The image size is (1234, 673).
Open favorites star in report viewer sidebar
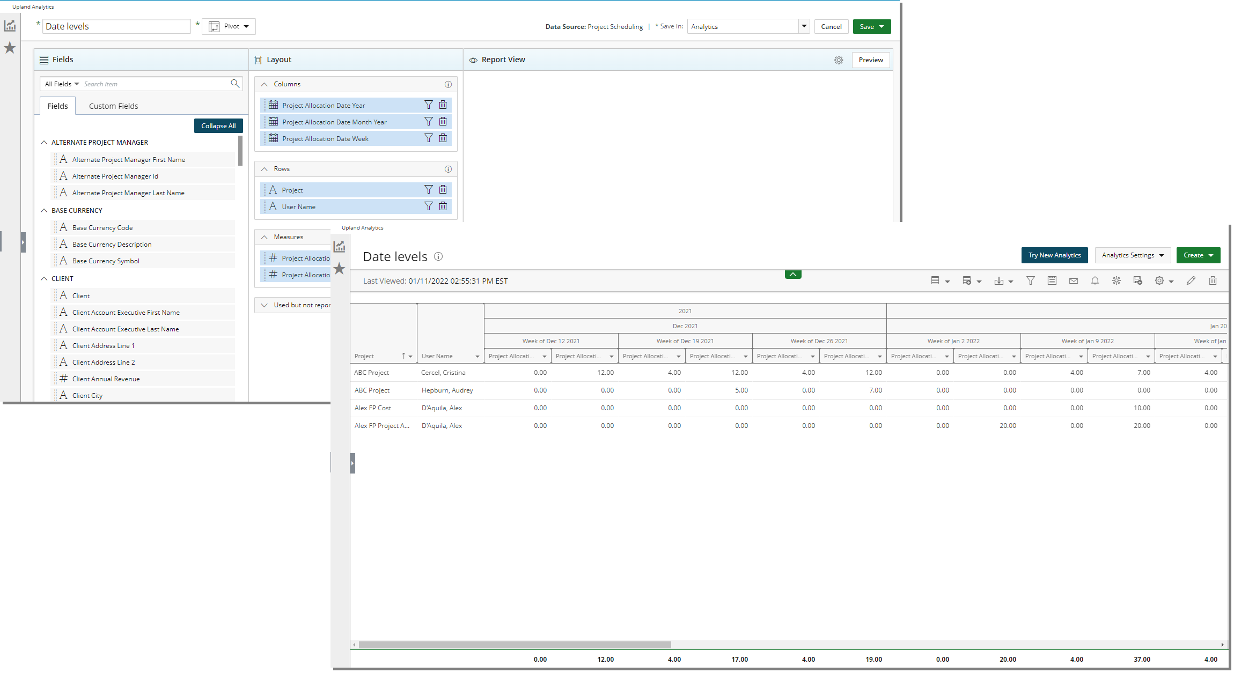[x=339, y=269]
